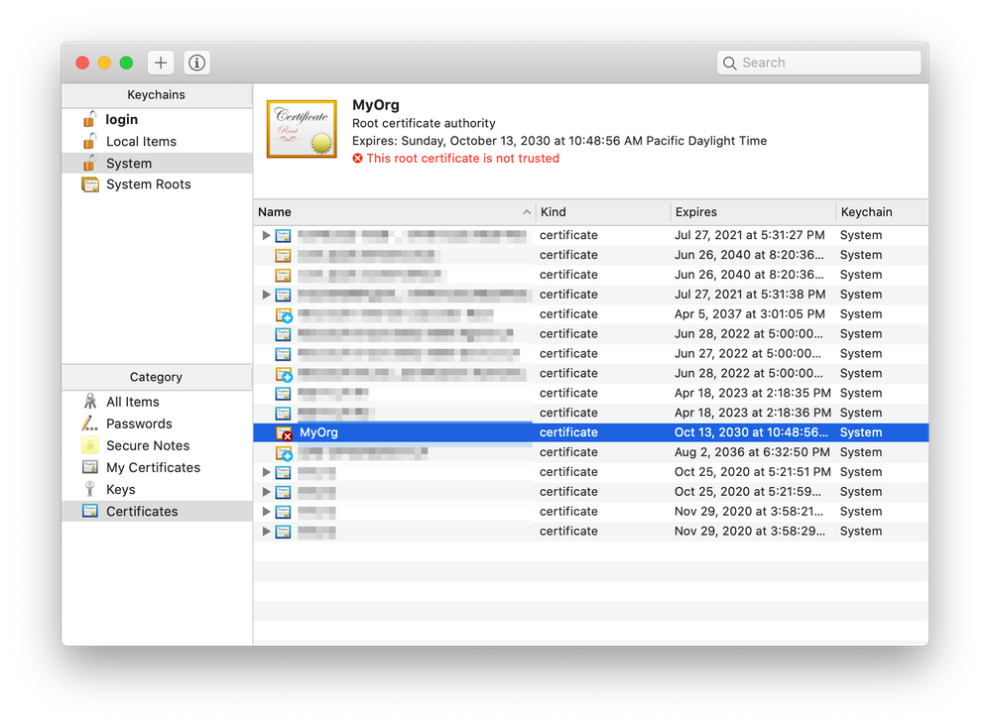The image size is (990, 727).
Task: Click the add (+) toolbar button
Action: pyautogui.click(x=160, y=61)
